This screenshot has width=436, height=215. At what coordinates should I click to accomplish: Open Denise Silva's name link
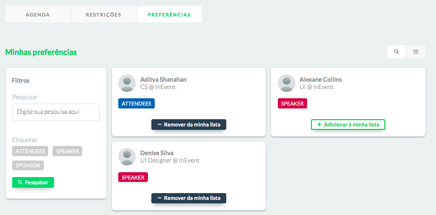click(157, 153)
